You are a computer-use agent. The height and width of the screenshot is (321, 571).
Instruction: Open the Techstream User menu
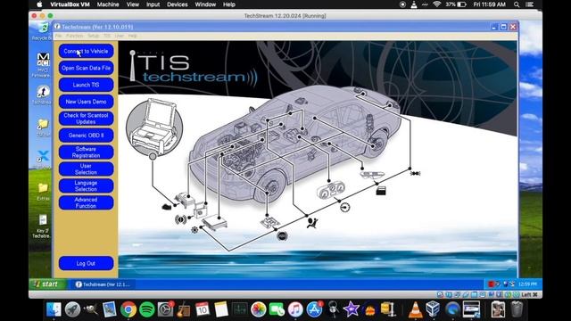coord(120,36)
